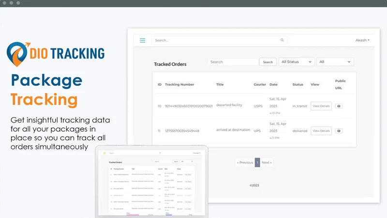
Task: Open the All filter dropdown
Action: (x=335, y=62)
